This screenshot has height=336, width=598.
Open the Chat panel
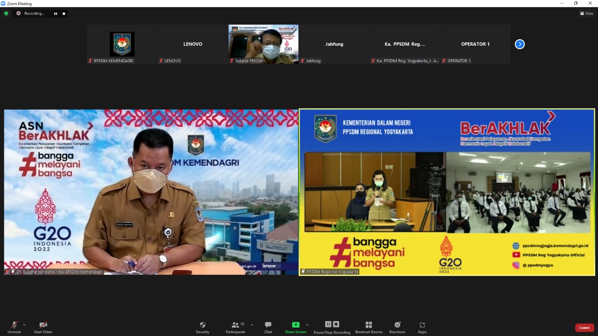tap(268, 328)
